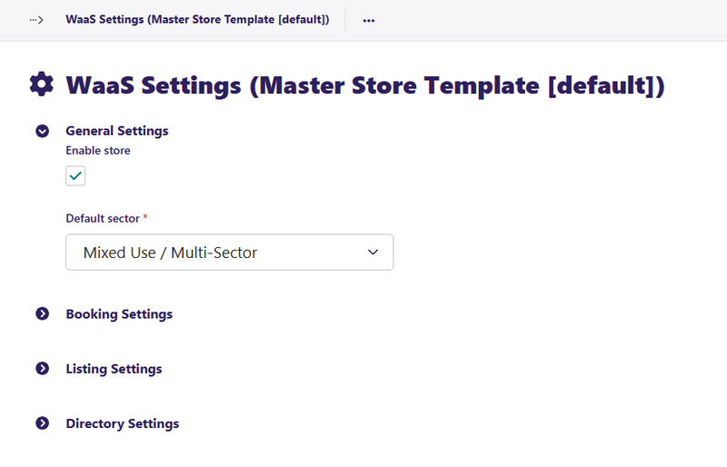Click the WaaS Settings breadcrumb tab

click(x=197, y=19)
